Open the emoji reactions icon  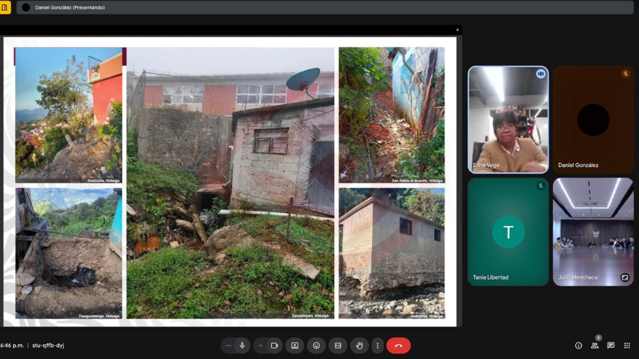pyautogui.click(x=316, y=346)
